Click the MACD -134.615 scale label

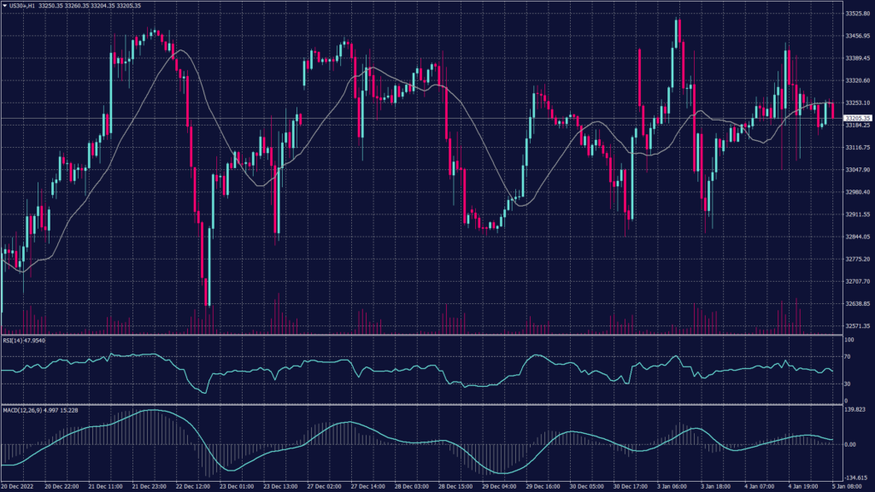(855, 478)
